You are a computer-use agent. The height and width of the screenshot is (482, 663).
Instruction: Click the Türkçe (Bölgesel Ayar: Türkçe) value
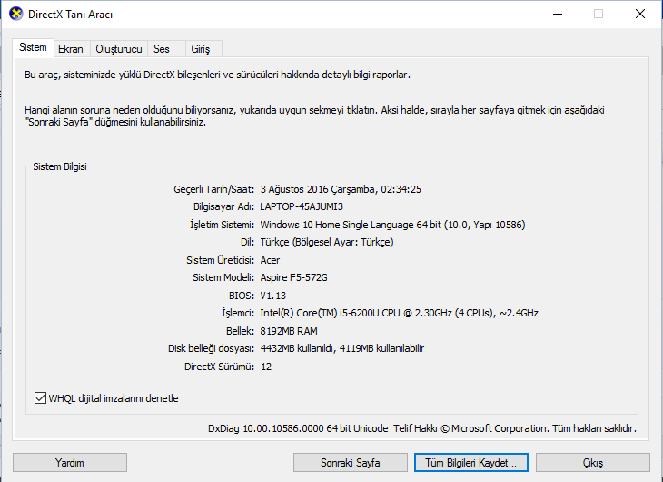327,242
